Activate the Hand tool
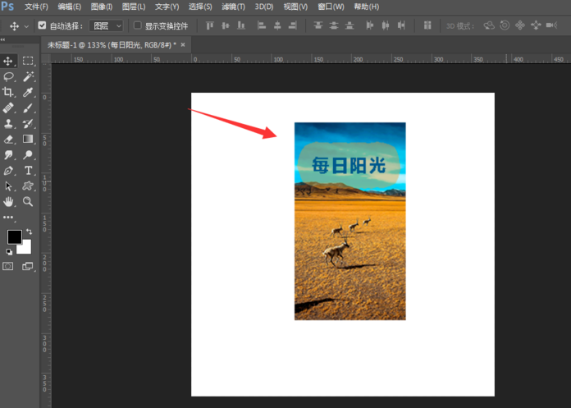The height and width of the screenshot is (408, 571). (x=9, y=201)
